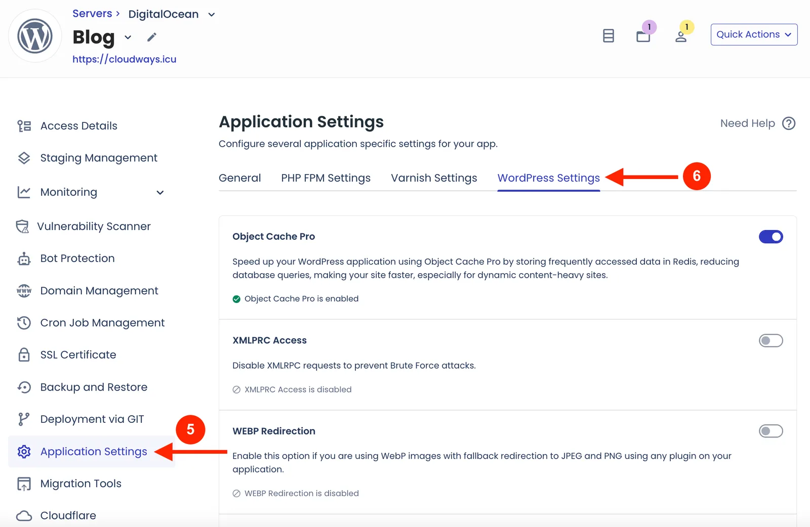The width and height of the screenshot is (810, 527).
Task: Open the https://cloudways.icu link
Action: coord(125,59)
